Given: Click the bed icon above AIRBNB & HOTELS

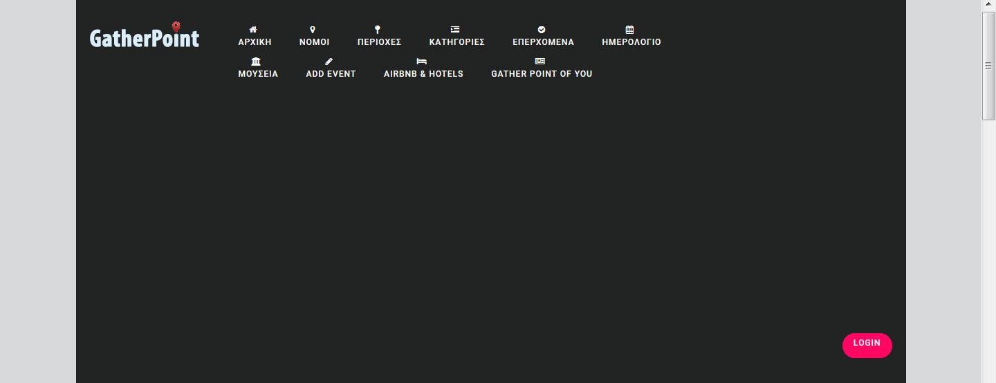Looking at the screenshot, I should click(422, 62).
